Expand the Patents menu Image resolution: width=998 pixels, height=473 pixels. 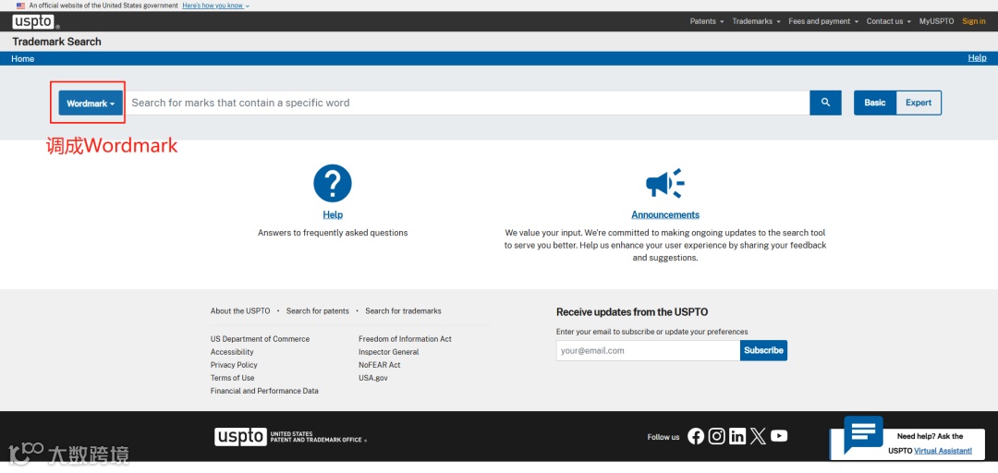pyautogui.click(x=707, y=21)
